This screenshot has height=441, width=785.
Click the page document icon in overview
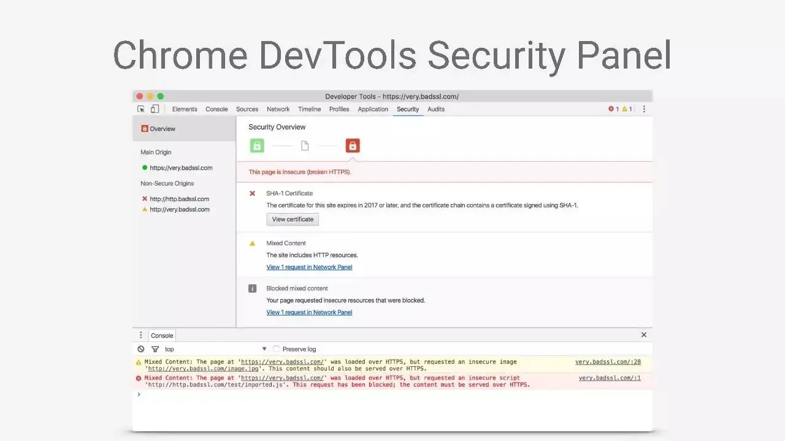click(x=305, y=146)
